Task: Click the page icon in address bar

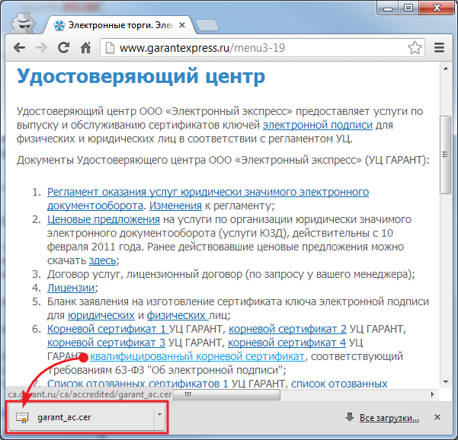Action: pos(110,47)
